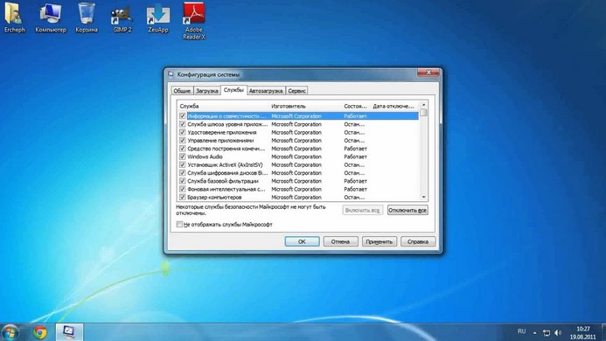Screen dimensions: 606x341
Task: Sort by the Состояние column header
Action: coord(356,106)
